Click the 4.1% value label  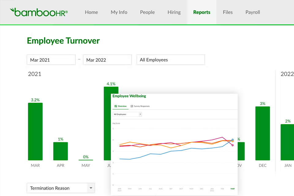pyautogui.click(x=111, y=84)
